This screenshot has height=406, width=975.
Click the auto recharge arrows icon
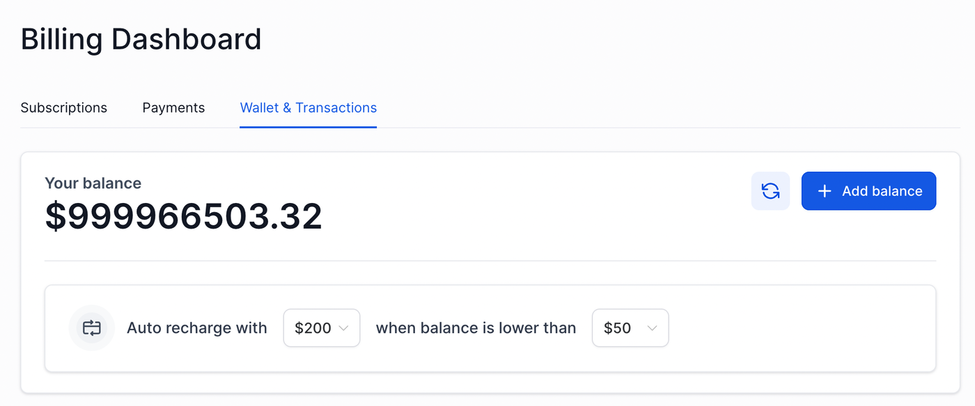point(92,328)
